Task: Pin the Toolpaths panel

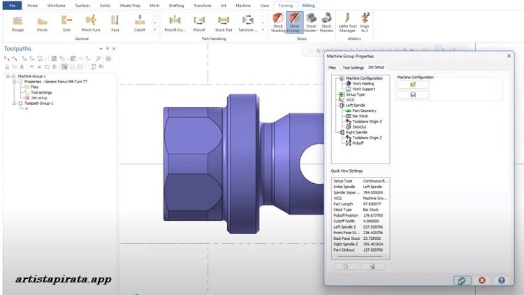Action: (107, 49)
